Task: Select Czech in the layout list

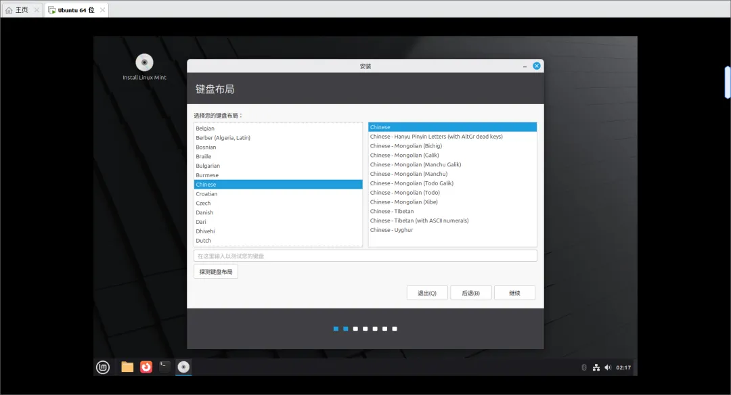Action: pyautogui.click(x=278, y=203)
